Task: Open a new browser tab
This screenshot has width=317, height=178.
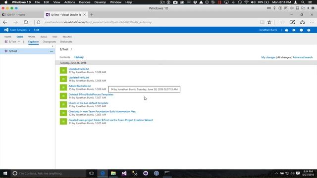Action: (92, 15)
